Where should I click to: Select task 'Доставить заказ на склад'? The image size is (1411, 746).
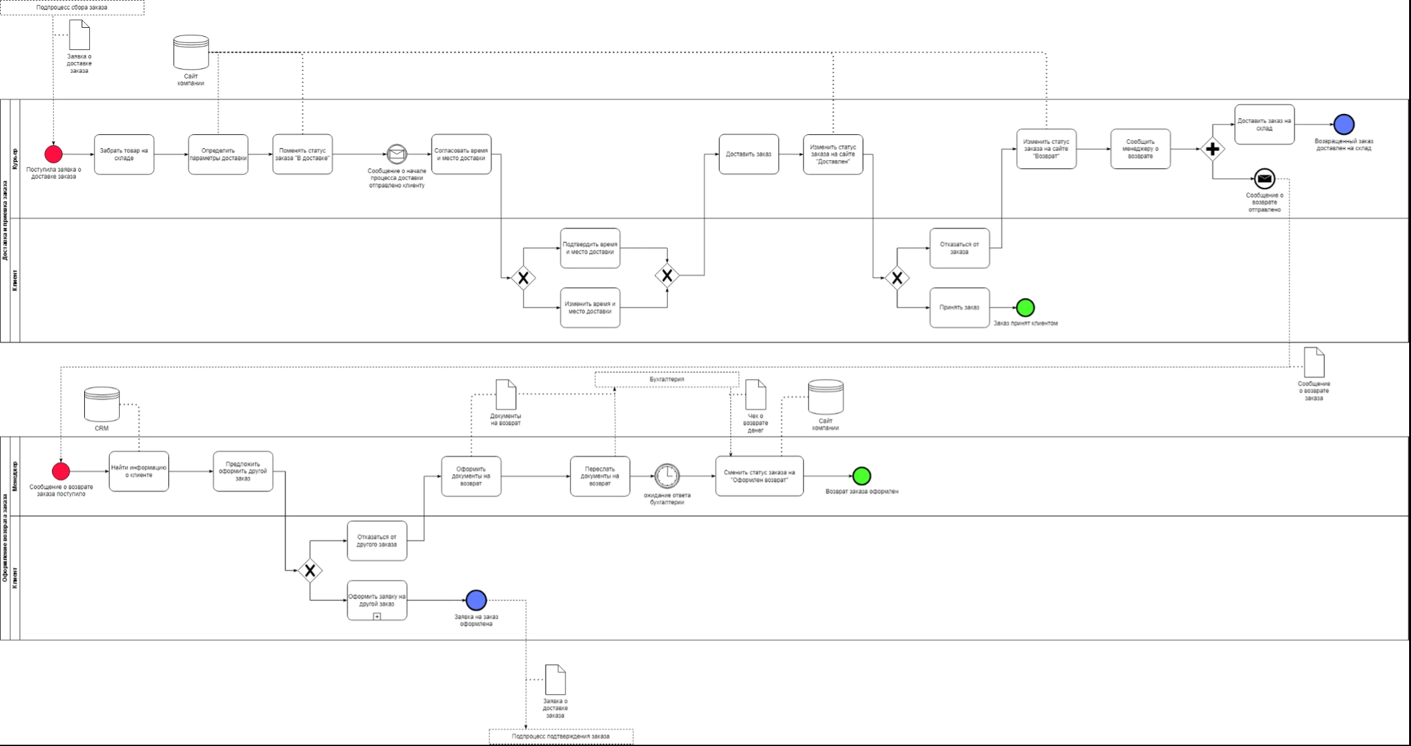point(1264,125)
